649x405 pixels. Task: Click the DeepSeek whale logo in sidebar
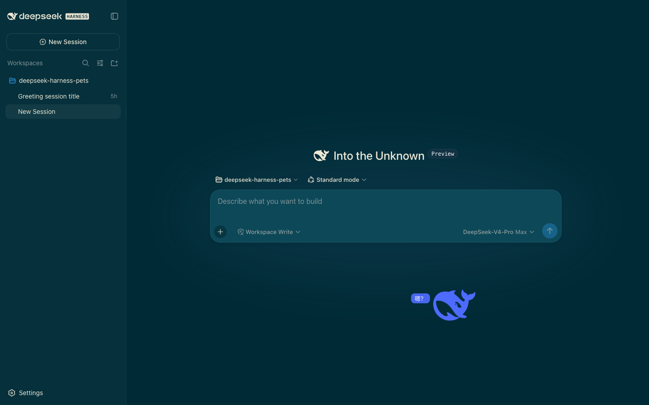[x=12, y=16]
